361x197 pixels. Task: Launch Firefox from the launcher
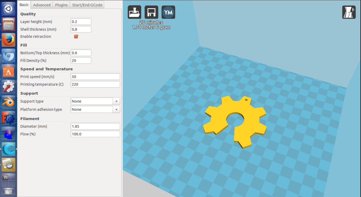(8, 40)
